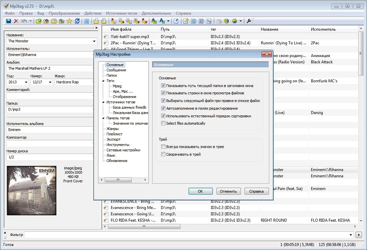Open the extended tags pencil icon
This screenshot has height=250, width=367.
tap(176, 21)
